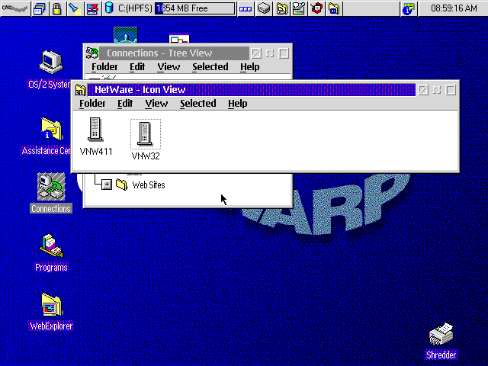The height and width of the screenshot is (366, 488).
Task: Expand the Web Sites tree node
Action: point(107,185)
